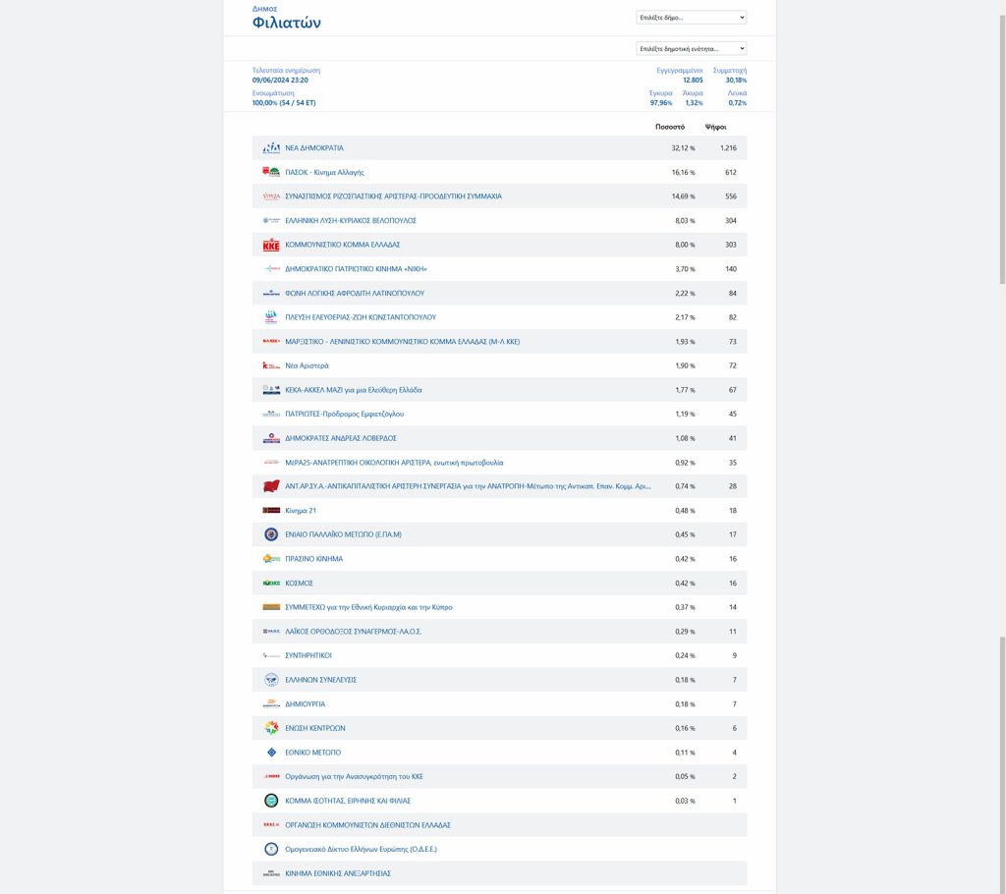The image size is (1006, 894).
Task: Click the Κίνημα 21 logo
Action: 271,510
